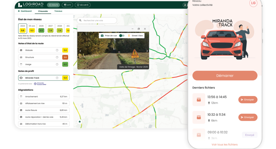The image size is (276, 149).
Task: Select the 05 oct. state card
Action: click(x=32, y=28)
